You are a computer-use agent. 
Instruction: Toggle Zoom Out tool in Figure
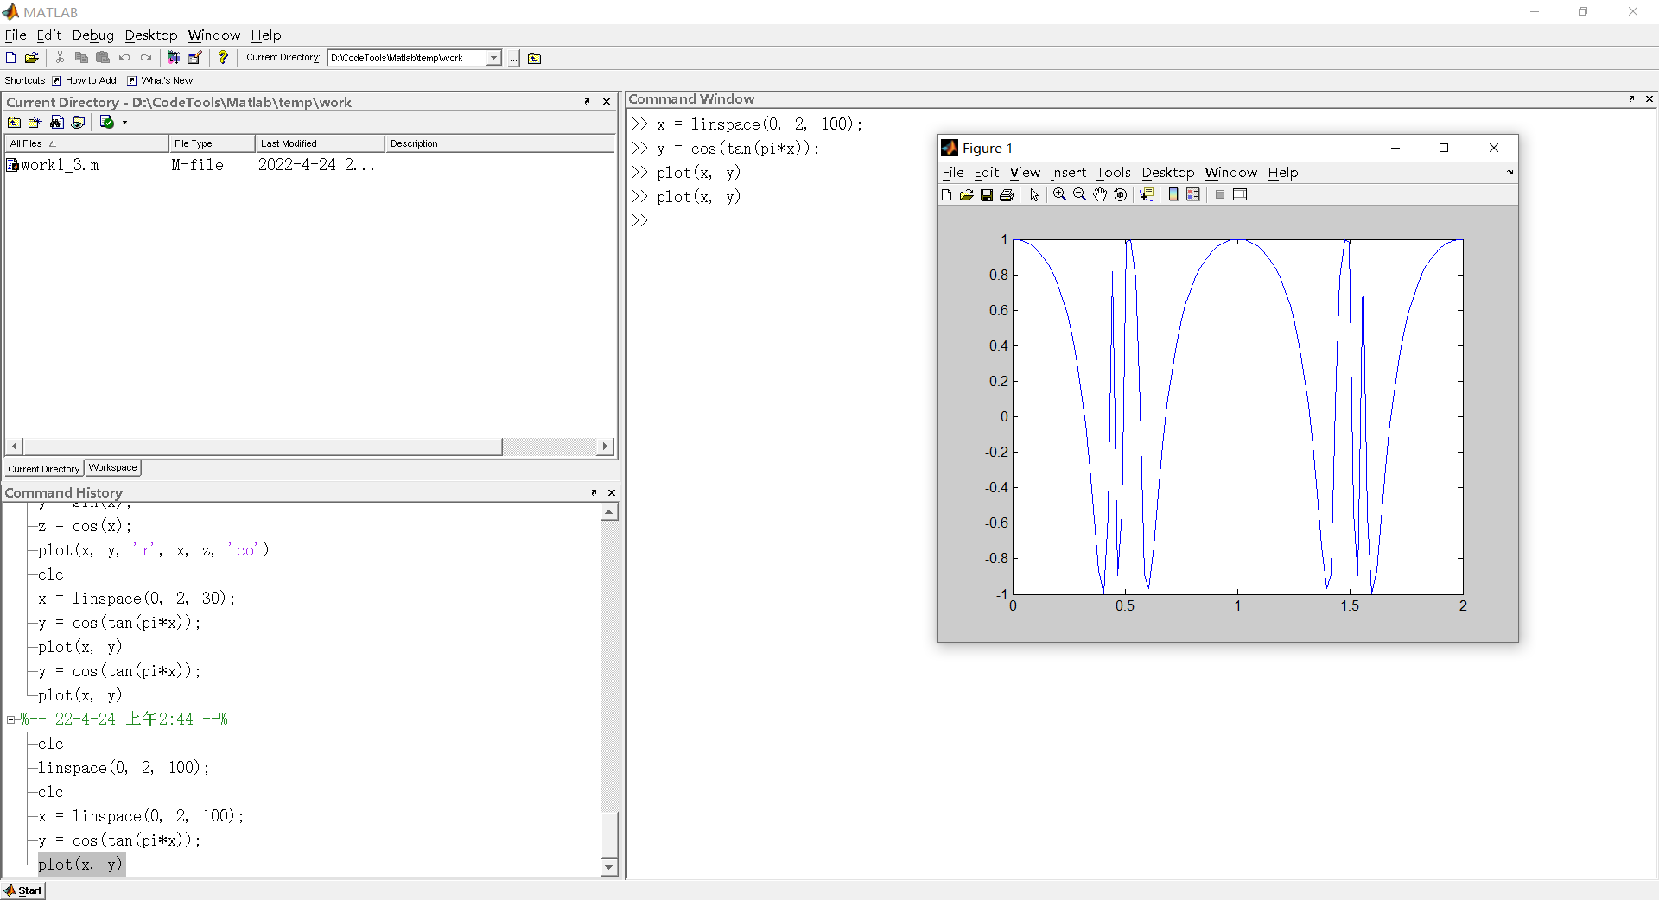pyautogui.click(x=1080, y=194)
